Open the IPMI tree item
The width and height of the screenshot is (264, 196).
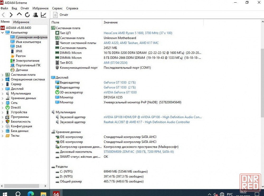(19, 51)
